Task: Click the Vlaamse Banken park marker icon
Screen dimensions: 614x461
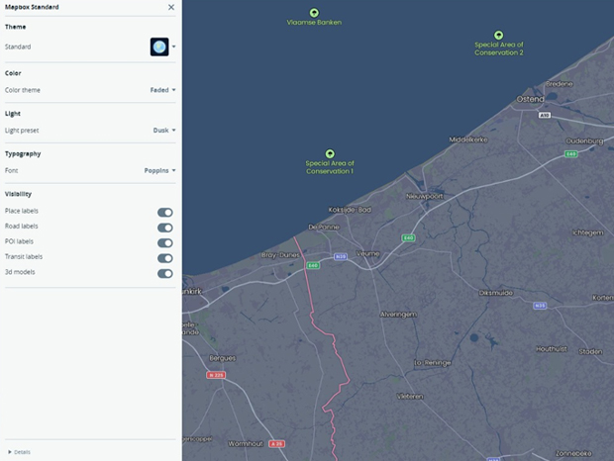Action: (x=314, y=13)
